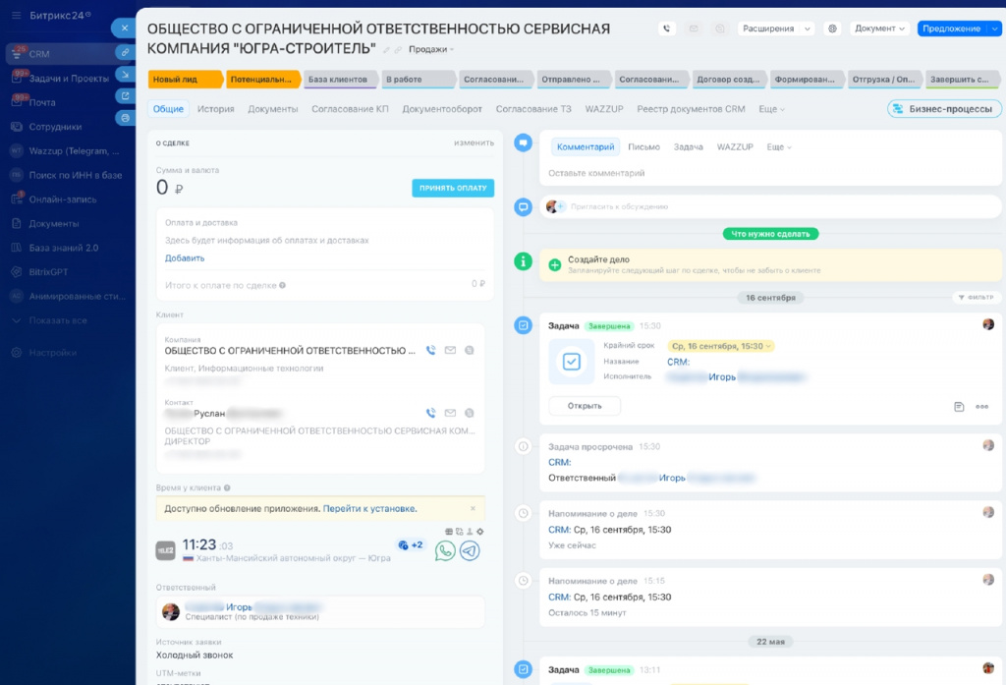Switch to История tab
The width and height of the screenshot is (1006, 685).
(215, 109)
